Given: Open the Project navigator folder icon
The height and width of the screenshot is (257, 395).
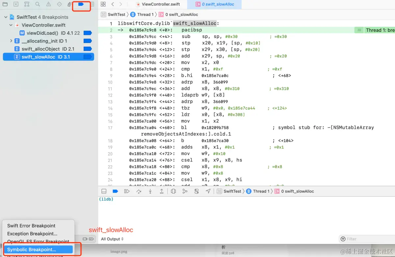Looking at the screenshot, I should coord(5,4).
